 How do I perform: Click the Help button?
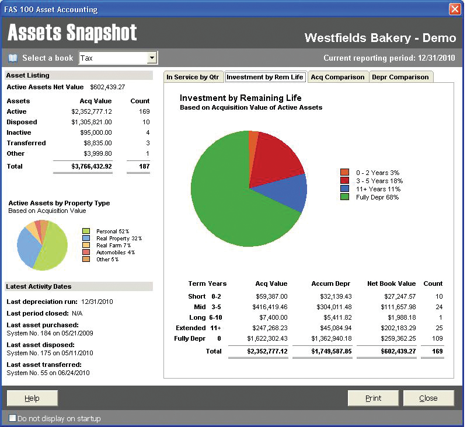click(32, 398)
